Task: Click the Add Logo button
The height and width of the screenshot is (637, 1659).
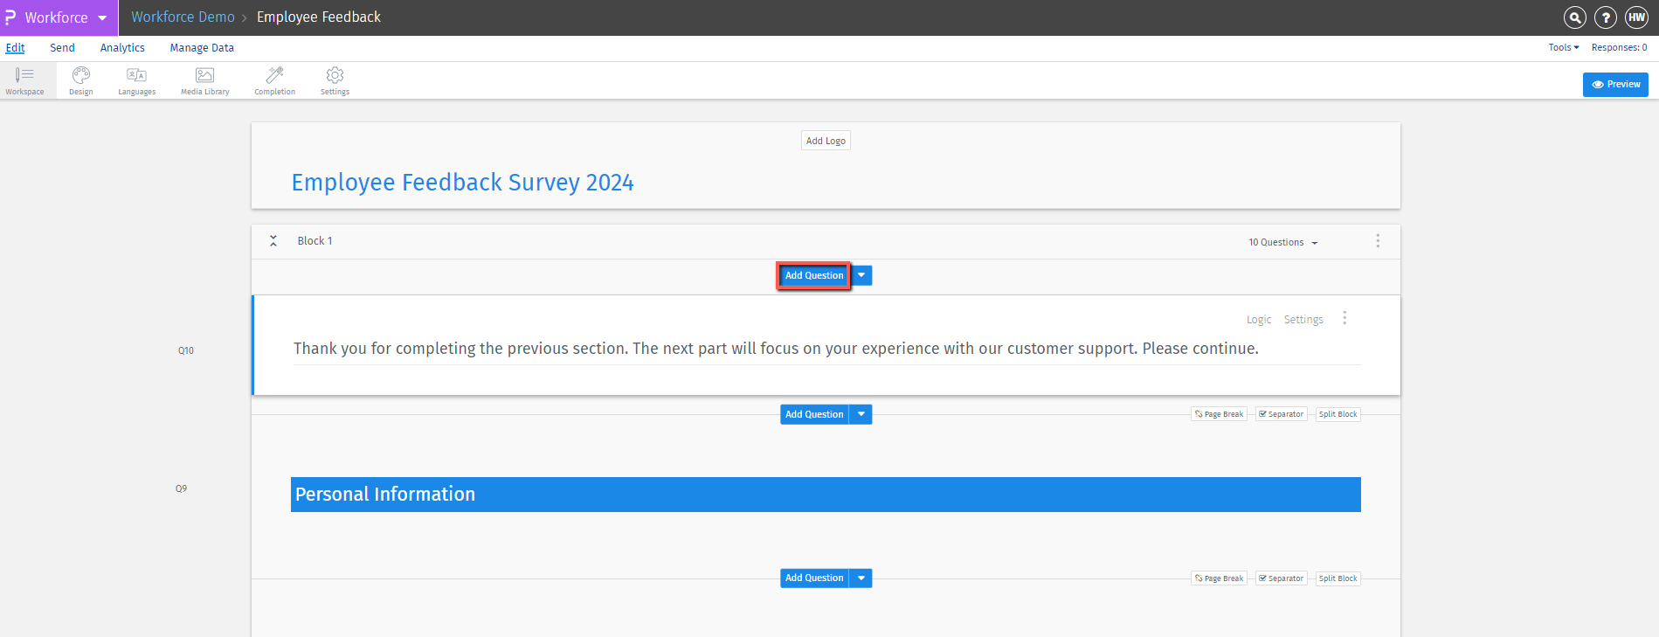Action: coord(826,141)
